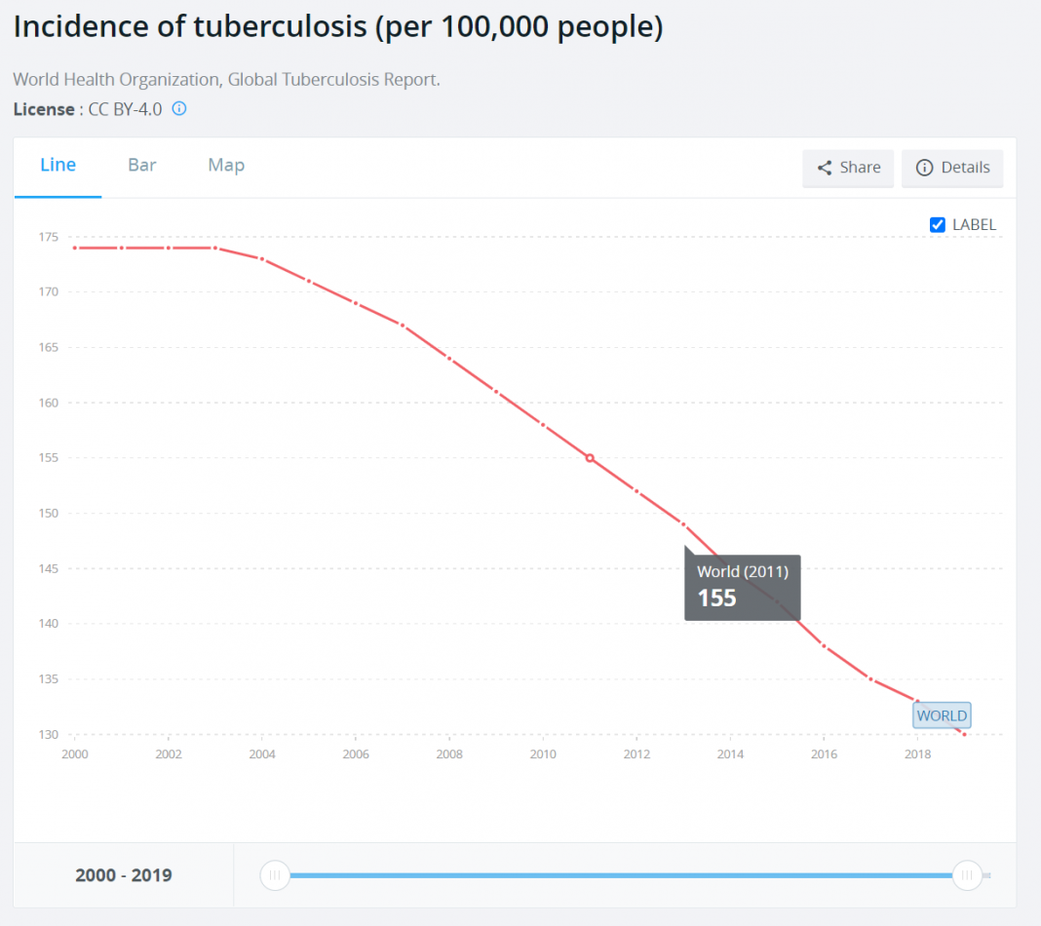Click the 2004 data point on the line
Image resolution: width=1041 pixels, height=926 pixels.
coord(262,259)
